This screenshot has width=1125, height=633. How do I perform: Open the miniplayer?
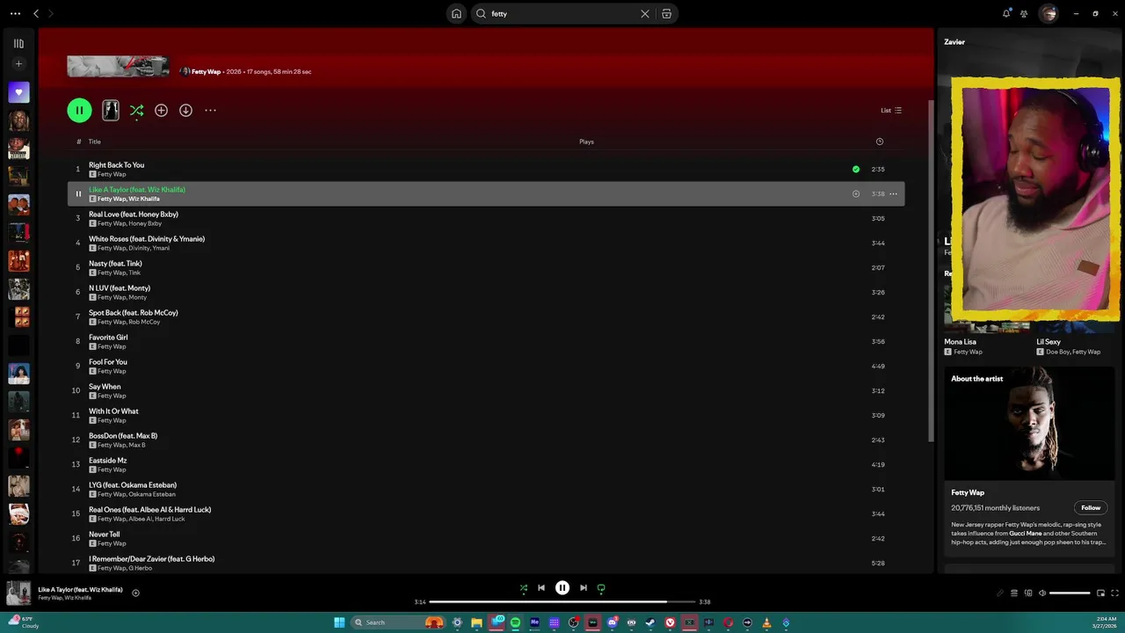1100,593
